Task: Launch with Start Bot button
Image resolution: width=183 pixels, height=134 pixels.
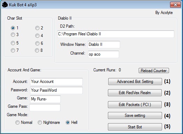Action: pos(135,127)
